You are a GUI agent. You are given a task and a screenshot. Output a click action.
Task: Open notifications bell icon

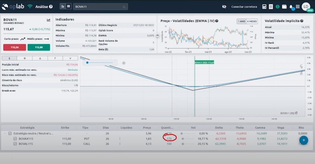click(291, 7)
